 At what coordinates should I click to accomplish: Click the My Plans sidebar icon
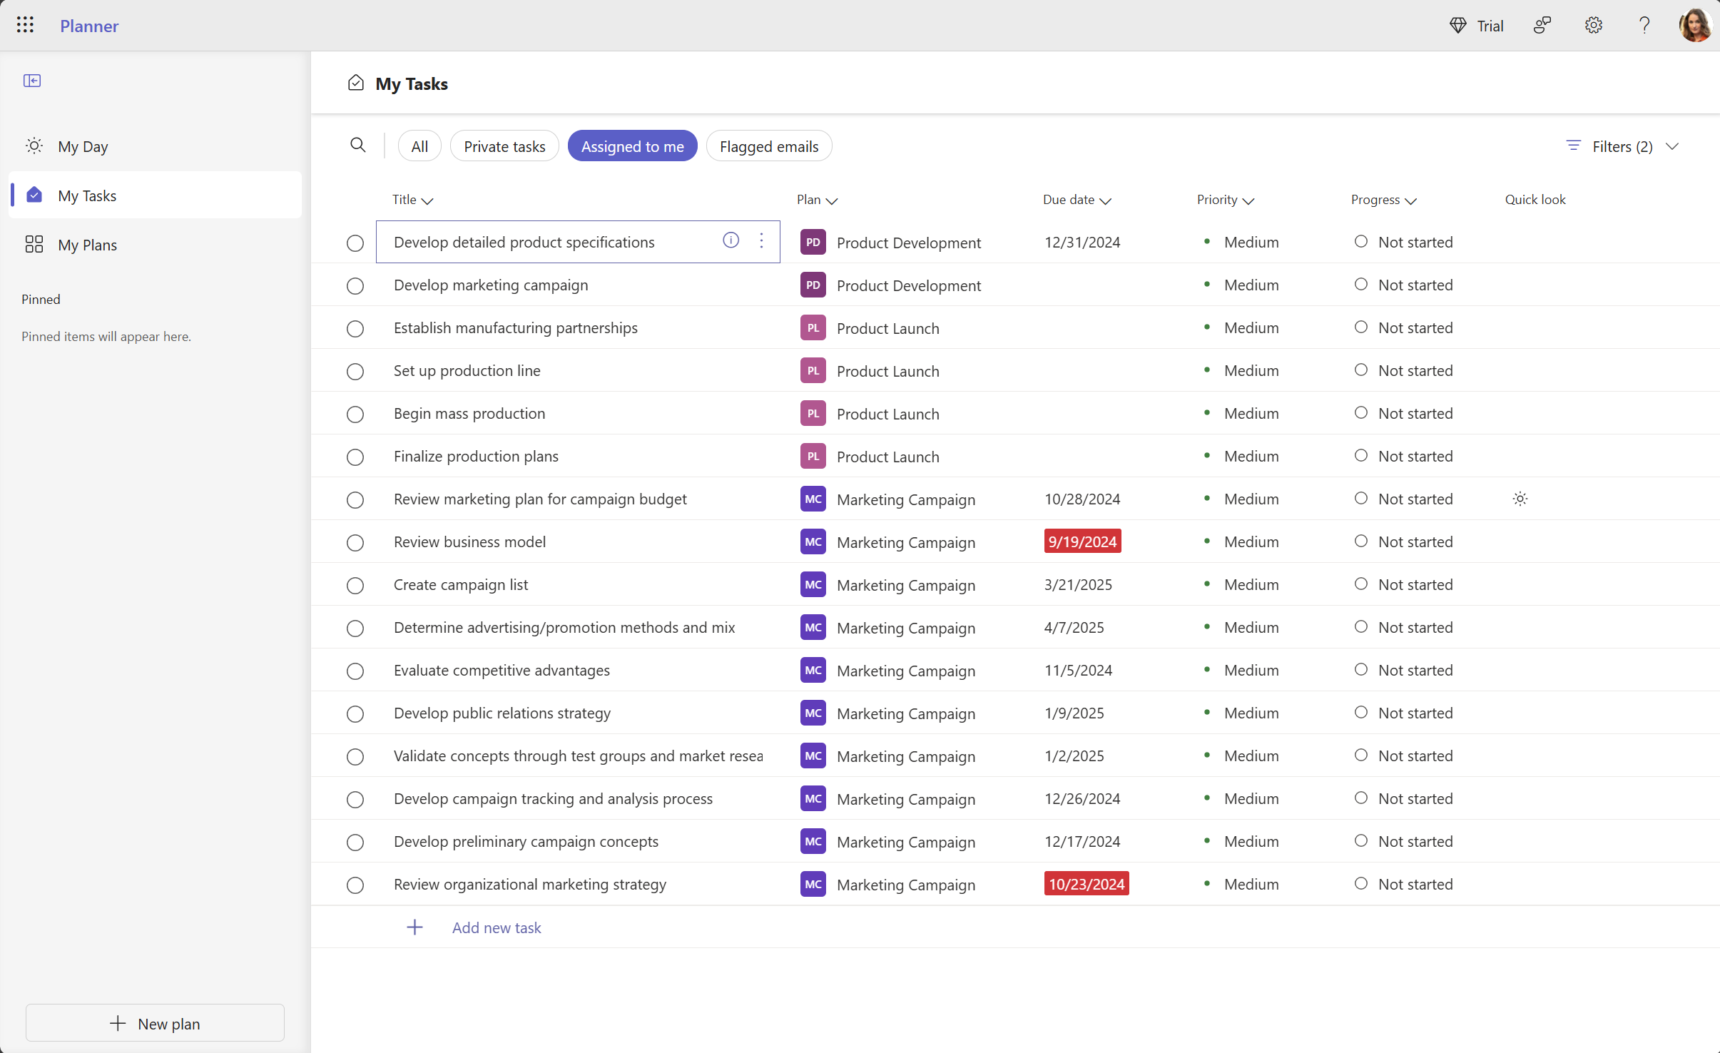(33, 245)
